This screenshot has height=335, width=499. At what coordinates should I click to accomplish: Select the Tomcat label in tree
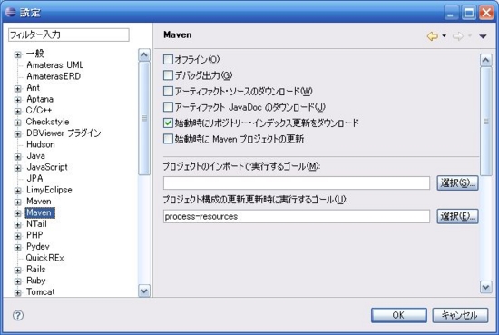[x=41, y=291]
